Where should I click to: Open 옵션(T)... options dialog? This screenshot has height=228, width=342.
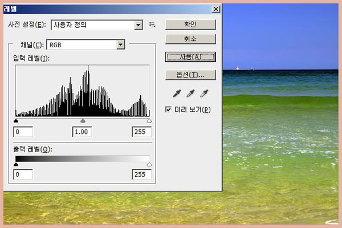coord(190,75)
